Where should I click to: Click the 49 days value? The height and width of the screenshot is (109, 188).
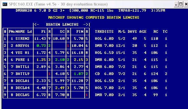pyautogui.click(x=135, y=39)
